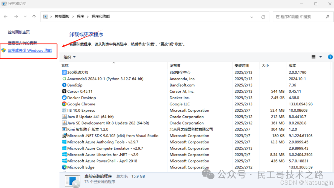
Task: Go forward with the right arrow
Action: [x=16, y=17]
